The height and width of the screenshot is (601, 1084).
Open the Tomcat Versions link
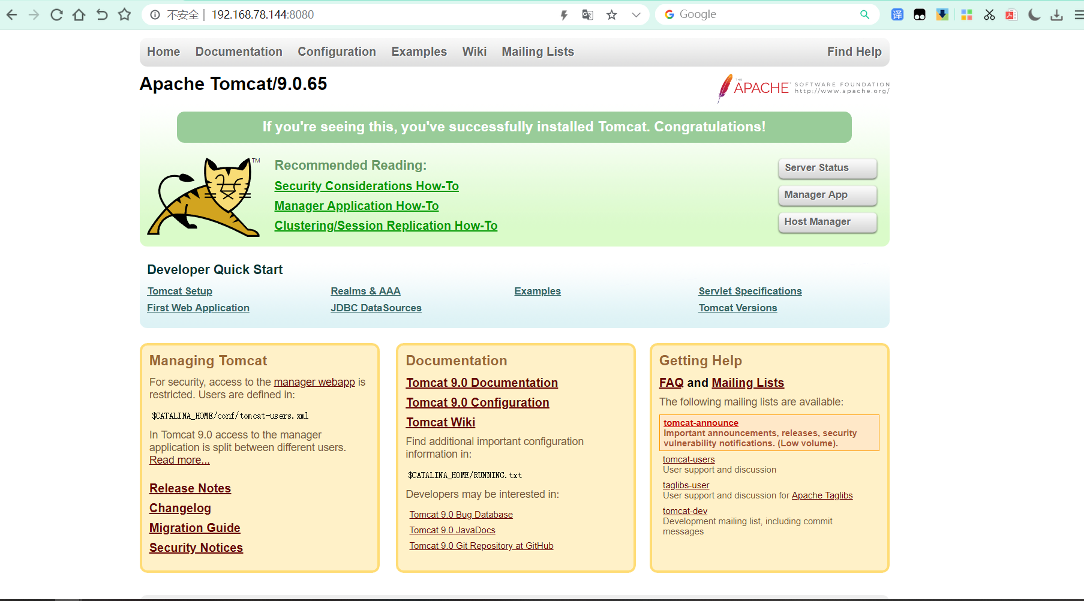738,308
